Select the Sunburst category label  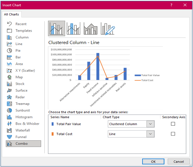tap(23, 110)
